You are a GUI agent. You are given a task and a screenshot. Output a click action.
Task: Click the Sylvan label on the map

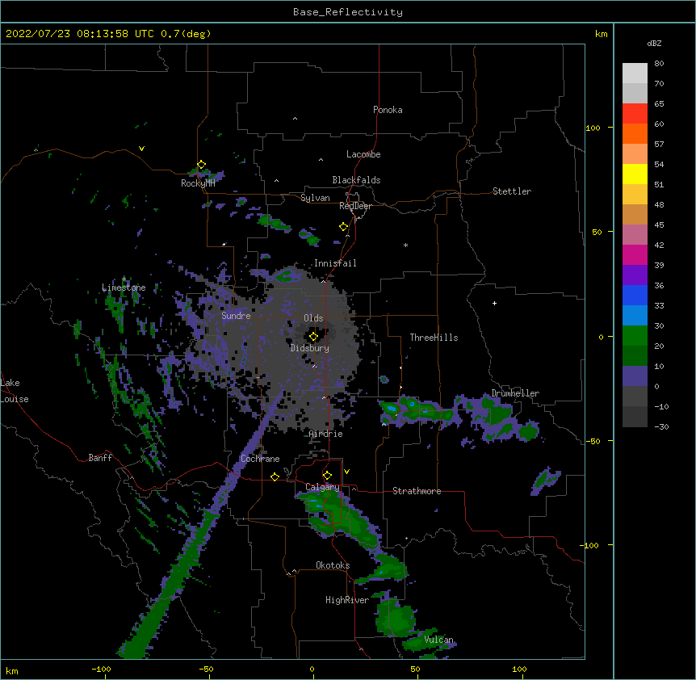click(x=315, y=198)
